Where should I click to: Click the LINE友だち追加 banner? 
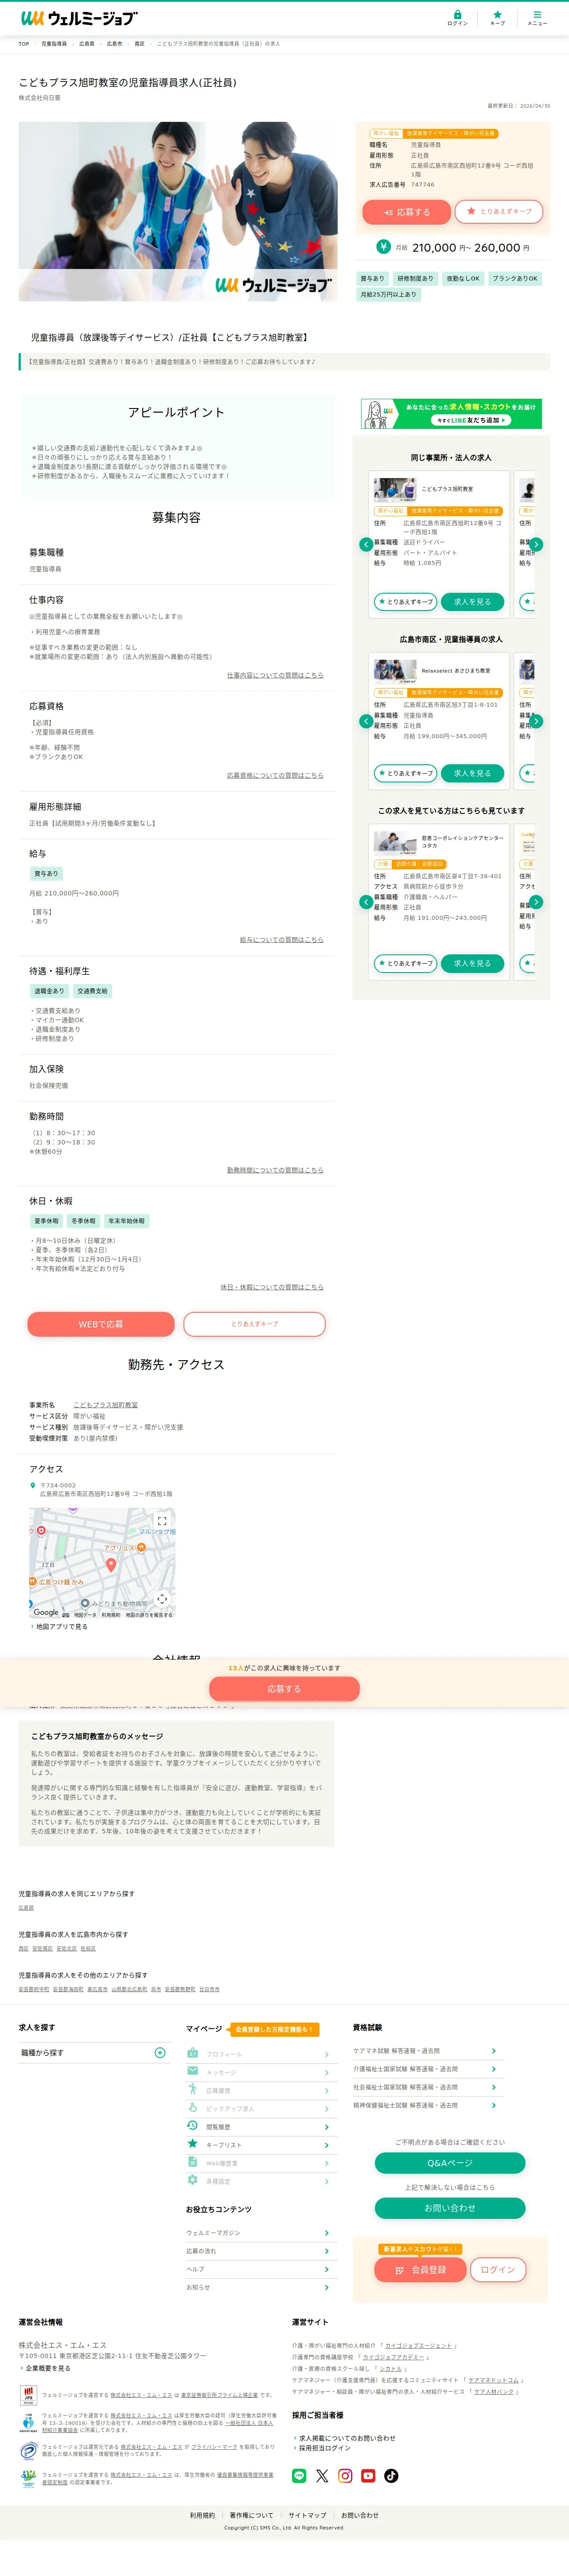451,414
